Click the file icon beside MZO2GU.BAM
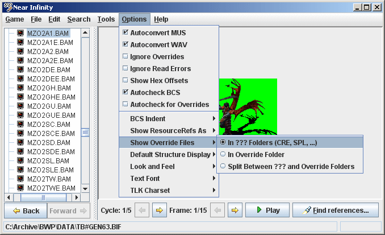Viewport: 385px width, 235px height. (20, 106)
